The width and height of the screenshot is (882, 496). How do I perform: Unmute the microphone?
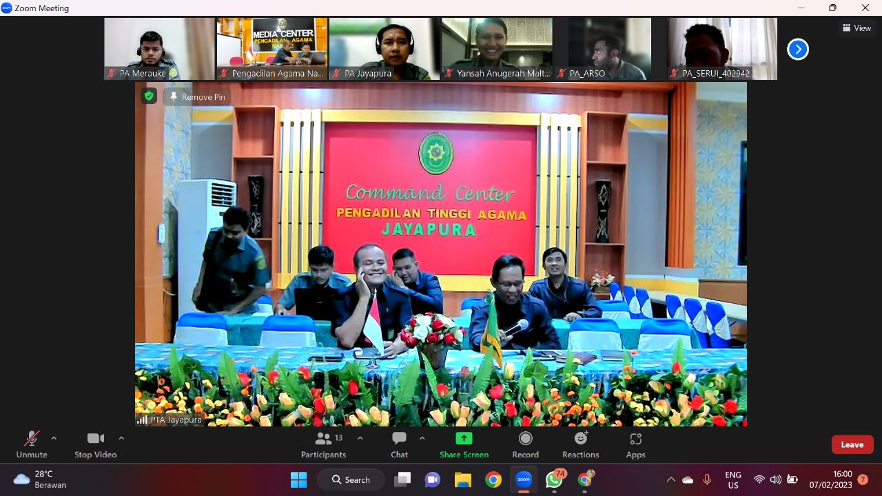click(x=32, y=439)
